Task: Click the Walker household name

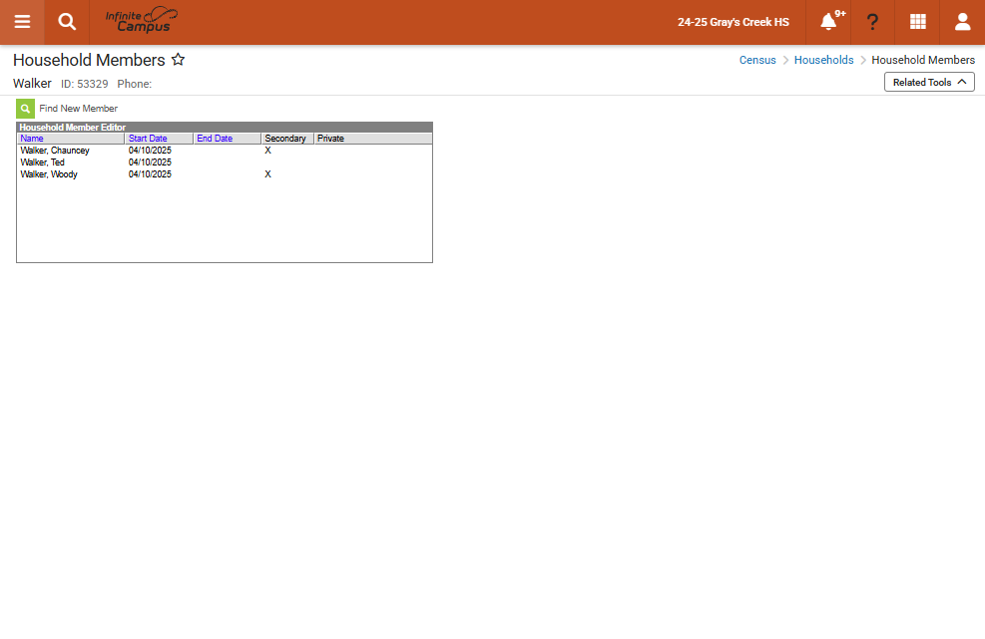Action: [x=32, y=84]
